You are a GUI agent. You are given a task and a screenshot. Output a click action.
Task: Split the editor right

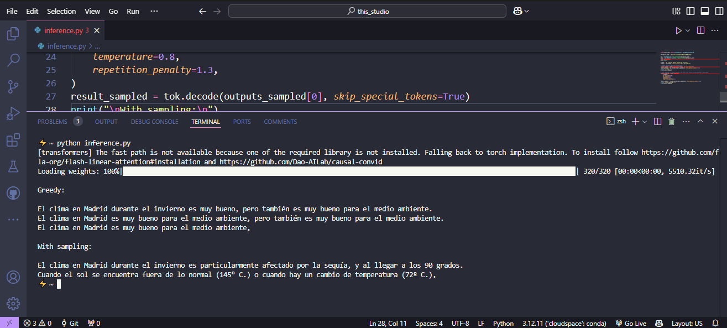[x=700, y=30]
